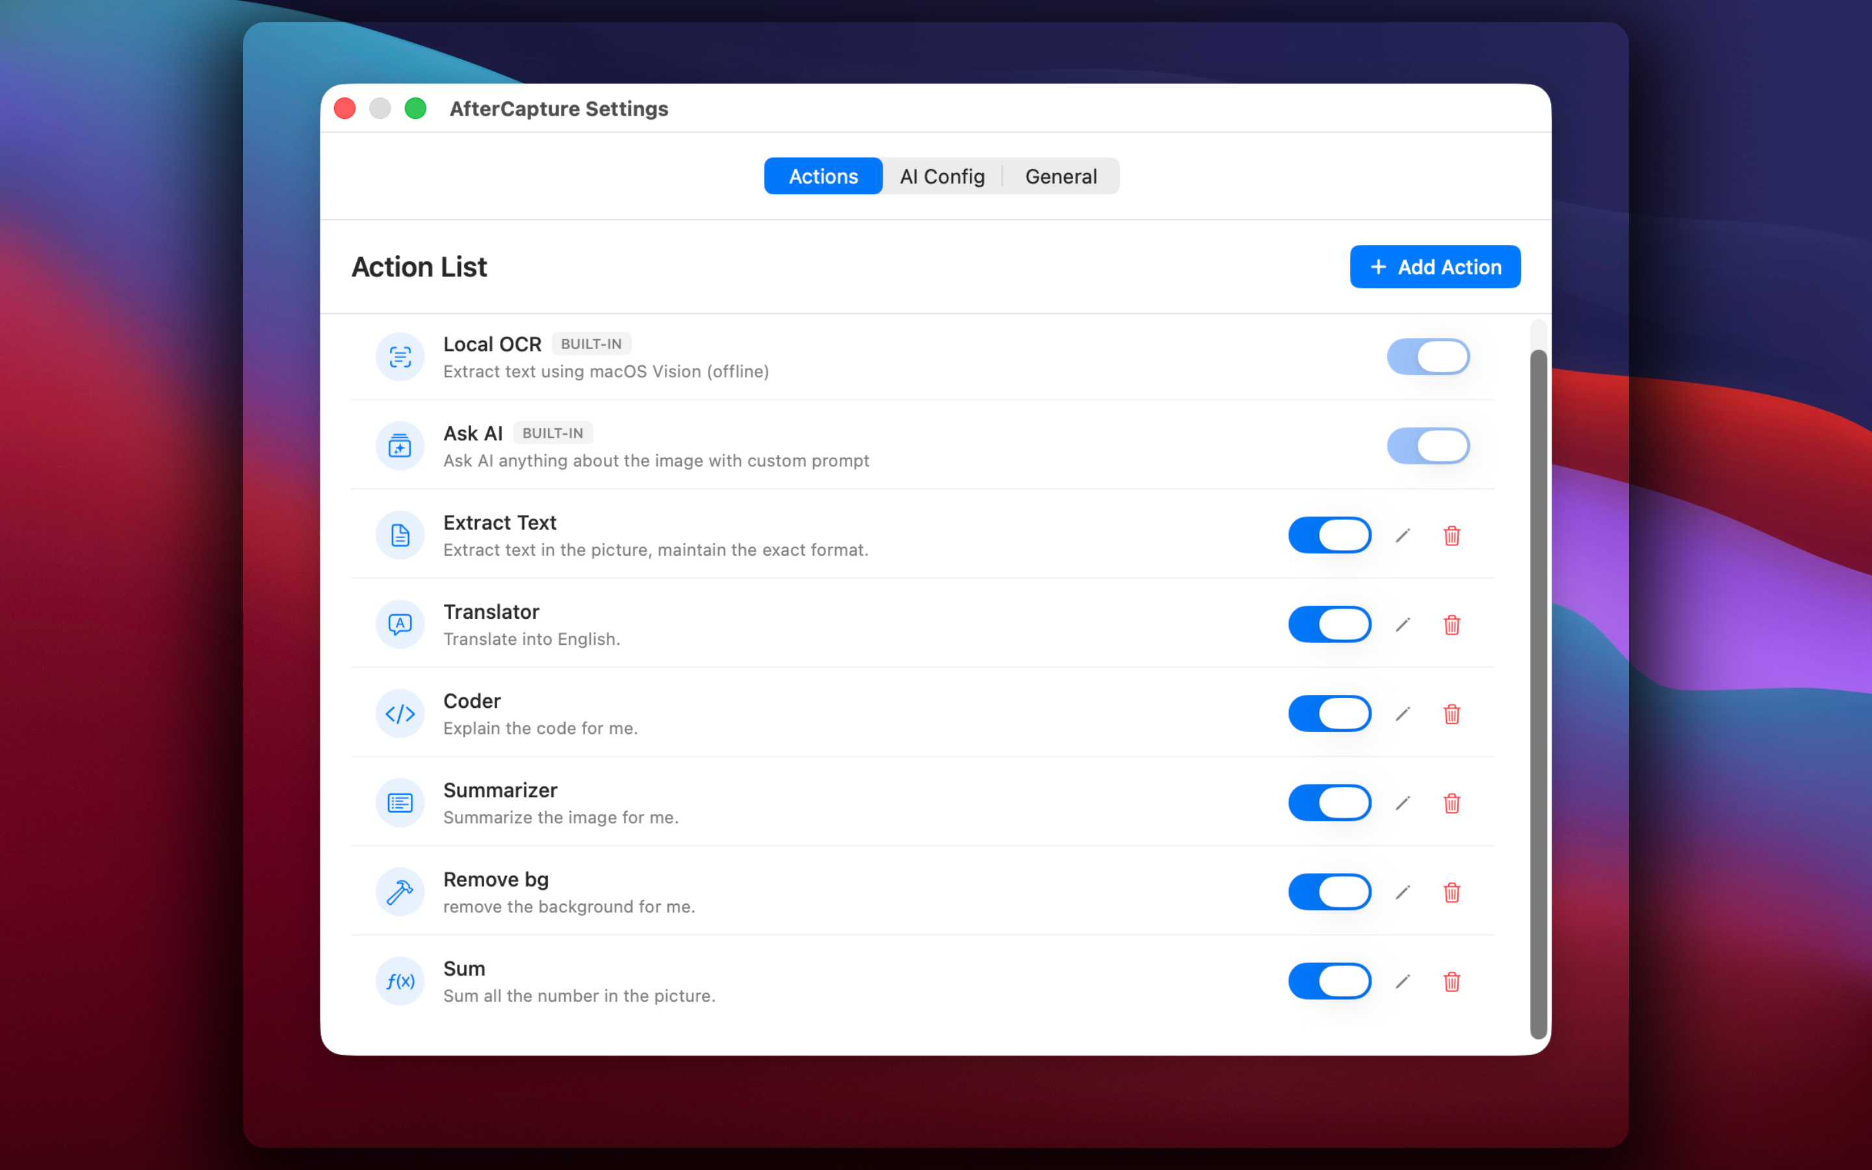The height and width of the screenshot is (1170, 1872).
Task: Click the pencil edit icon for Extract Text
Action: pyautogui.click(x=1403, y=536)
